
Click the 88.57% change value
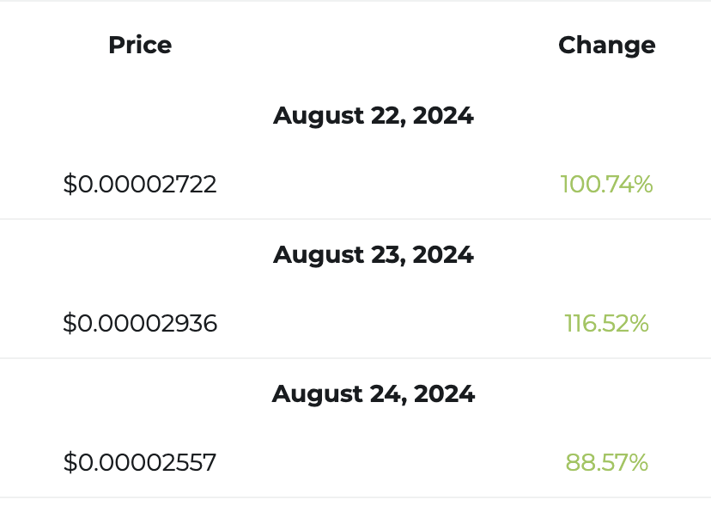(606, 463)
